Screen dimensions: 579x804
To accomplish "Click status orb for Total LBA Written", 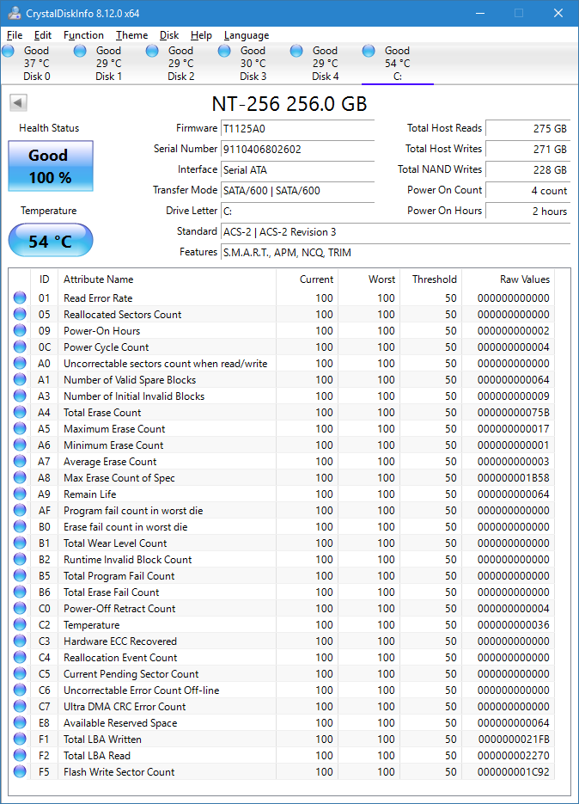I will click(x=20, y=740).
